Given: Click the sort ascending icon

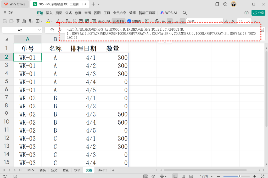Looking at the screenshot, I should coord(24,21).
